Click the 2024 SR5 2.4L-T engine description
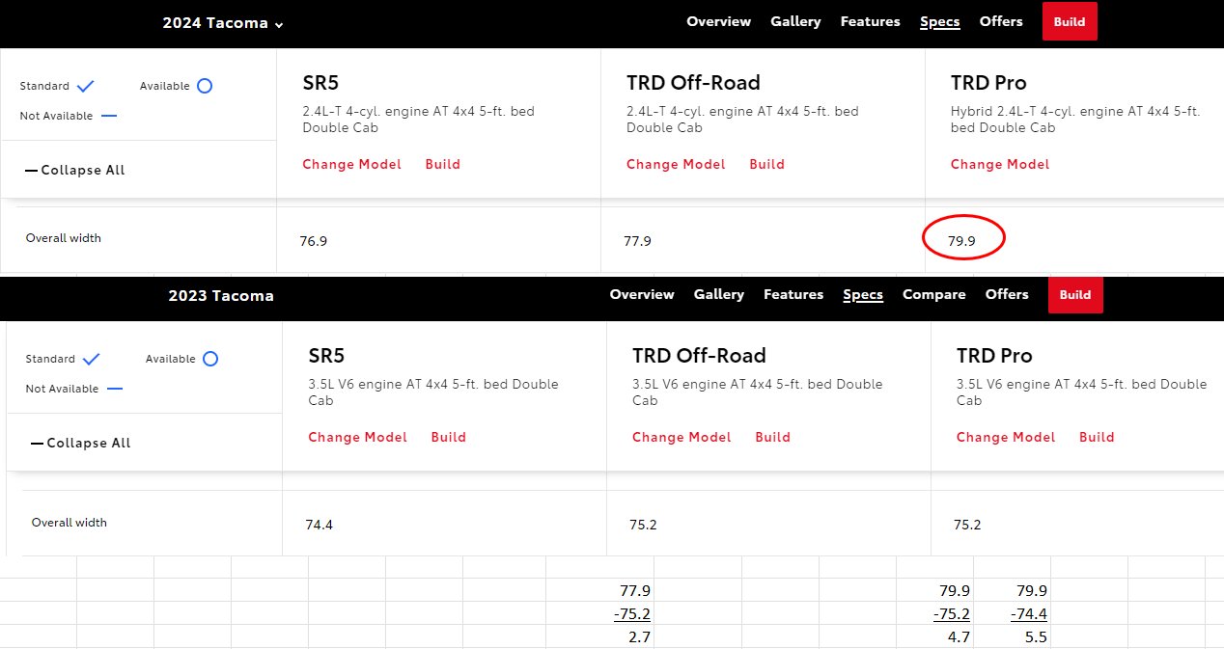The width and height of the screenshot is (1224, 649). tap(418, 120)
